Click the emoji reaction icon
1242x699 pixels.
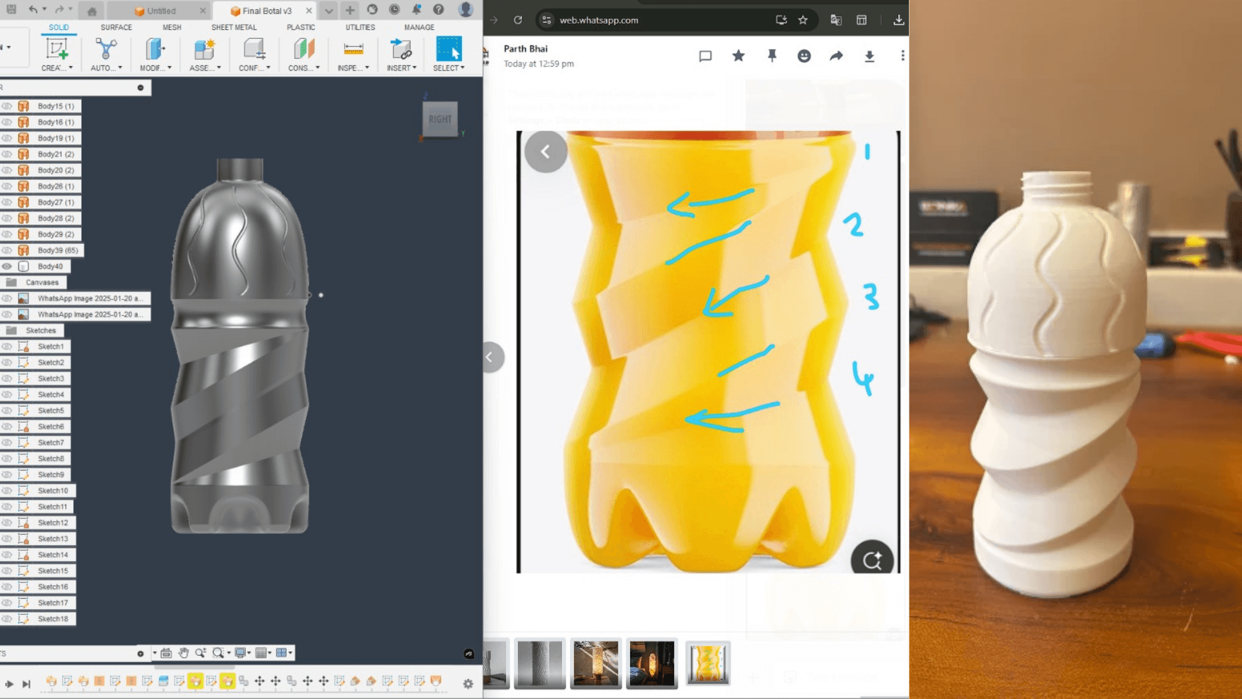point(804,56)
